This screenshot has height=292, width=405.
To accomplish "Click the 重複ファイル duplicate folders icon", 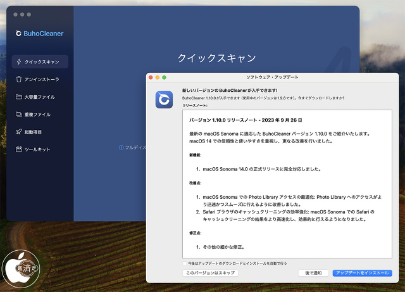I will click(18, 114).
